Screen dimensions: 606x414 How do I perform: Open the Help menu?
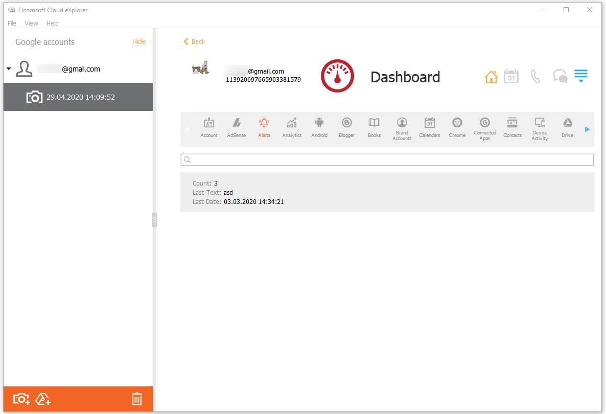point(52,23)
